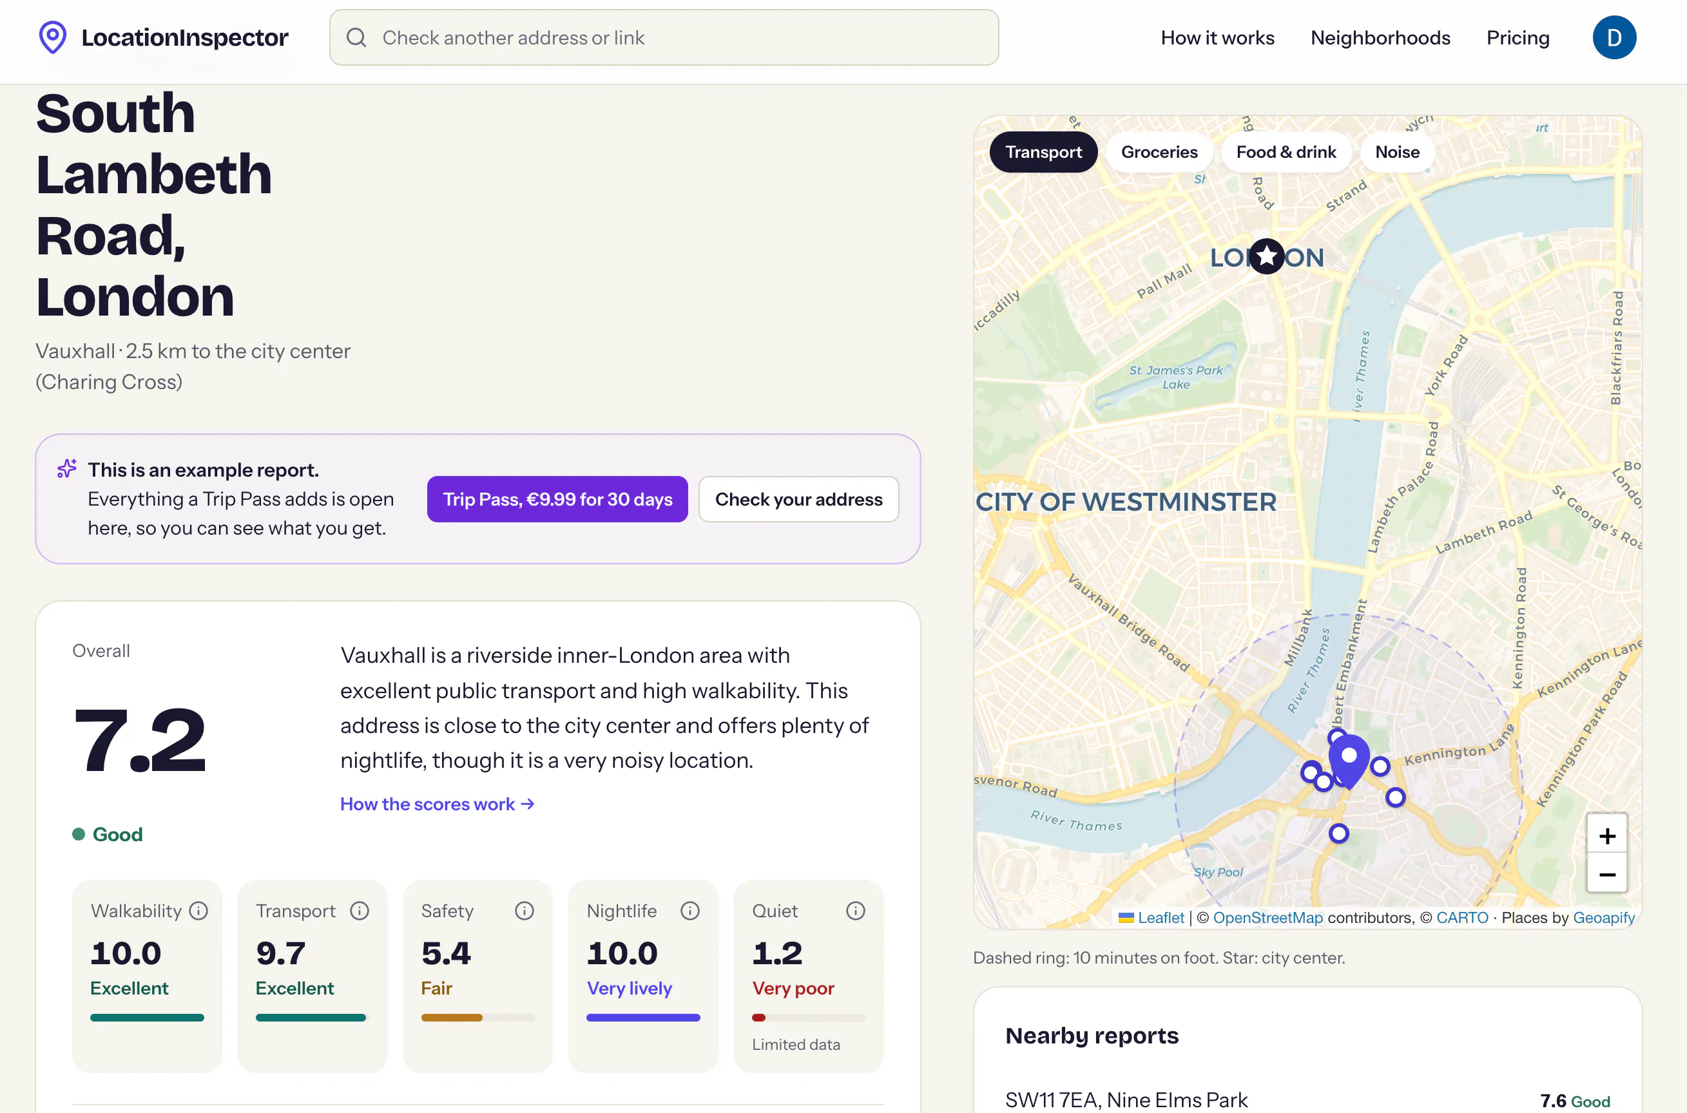Viewport: 1687px width, 1113px height.
Task: Open the How it works page
Action: coord(1217,37)
